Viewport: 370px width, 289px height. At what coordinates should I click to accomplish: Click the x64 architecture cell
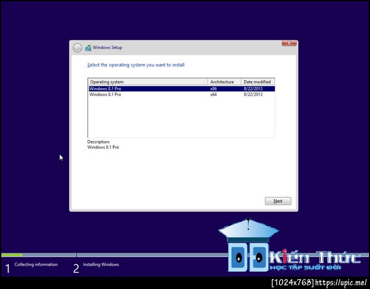[213, 94]
